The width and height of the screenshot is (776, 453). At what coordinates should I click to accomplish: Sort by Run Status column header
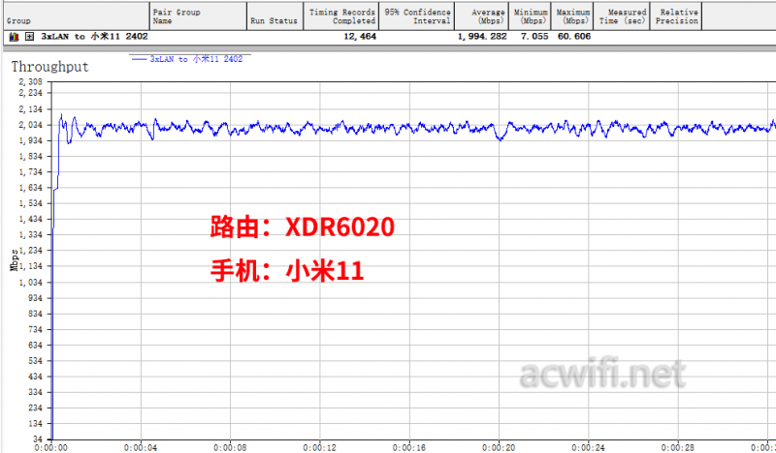(275, 15)
